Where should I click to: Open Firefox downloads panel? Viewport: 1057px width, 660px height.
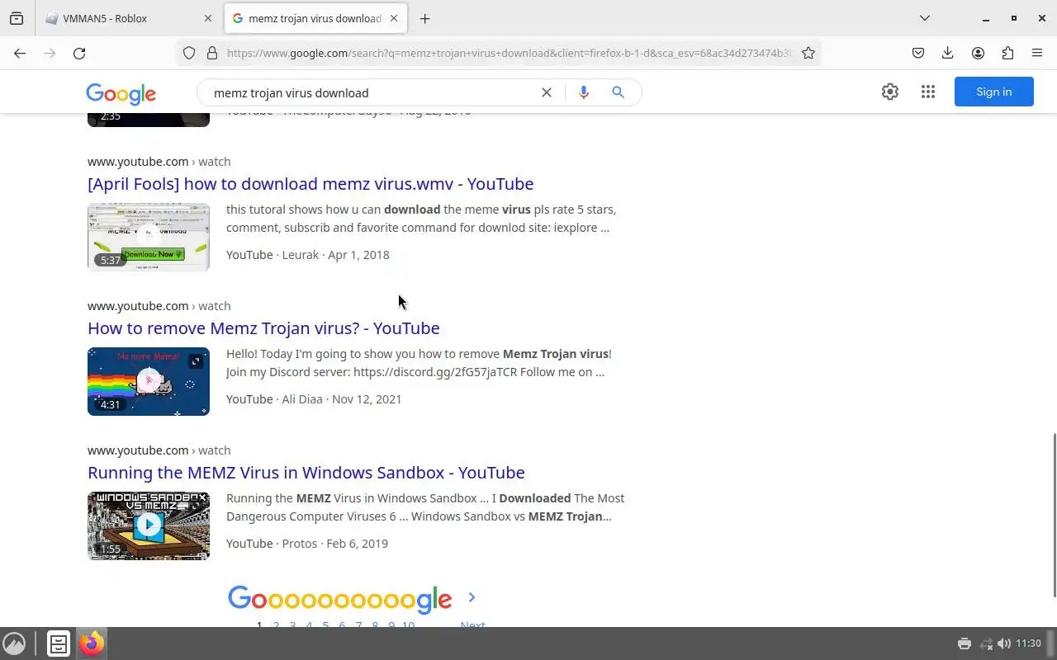[948, 53]
